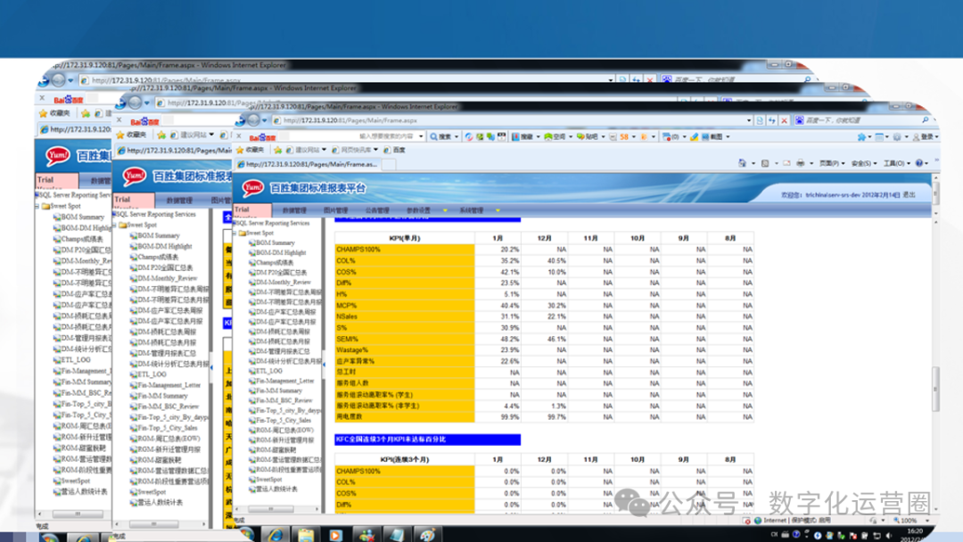The image size is (963, 542).
Task: Click the Yum! logo in middle window
Action: point(134,177)
